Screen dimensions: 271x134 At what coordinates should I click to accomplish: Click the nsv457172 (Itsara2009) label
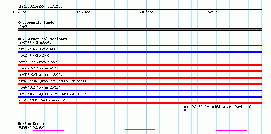[38, 62]
